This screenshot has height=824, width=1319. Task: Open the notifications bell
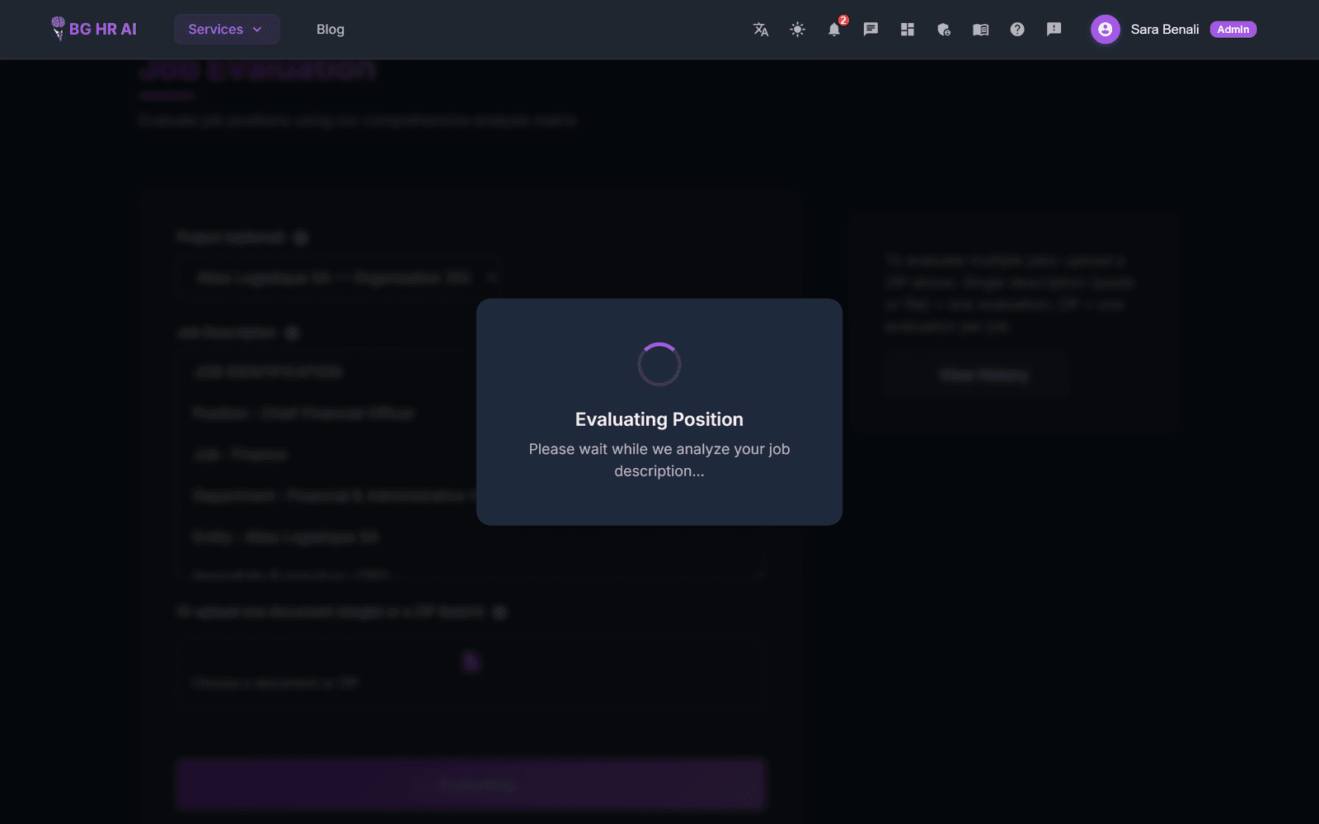coord(834,29)
